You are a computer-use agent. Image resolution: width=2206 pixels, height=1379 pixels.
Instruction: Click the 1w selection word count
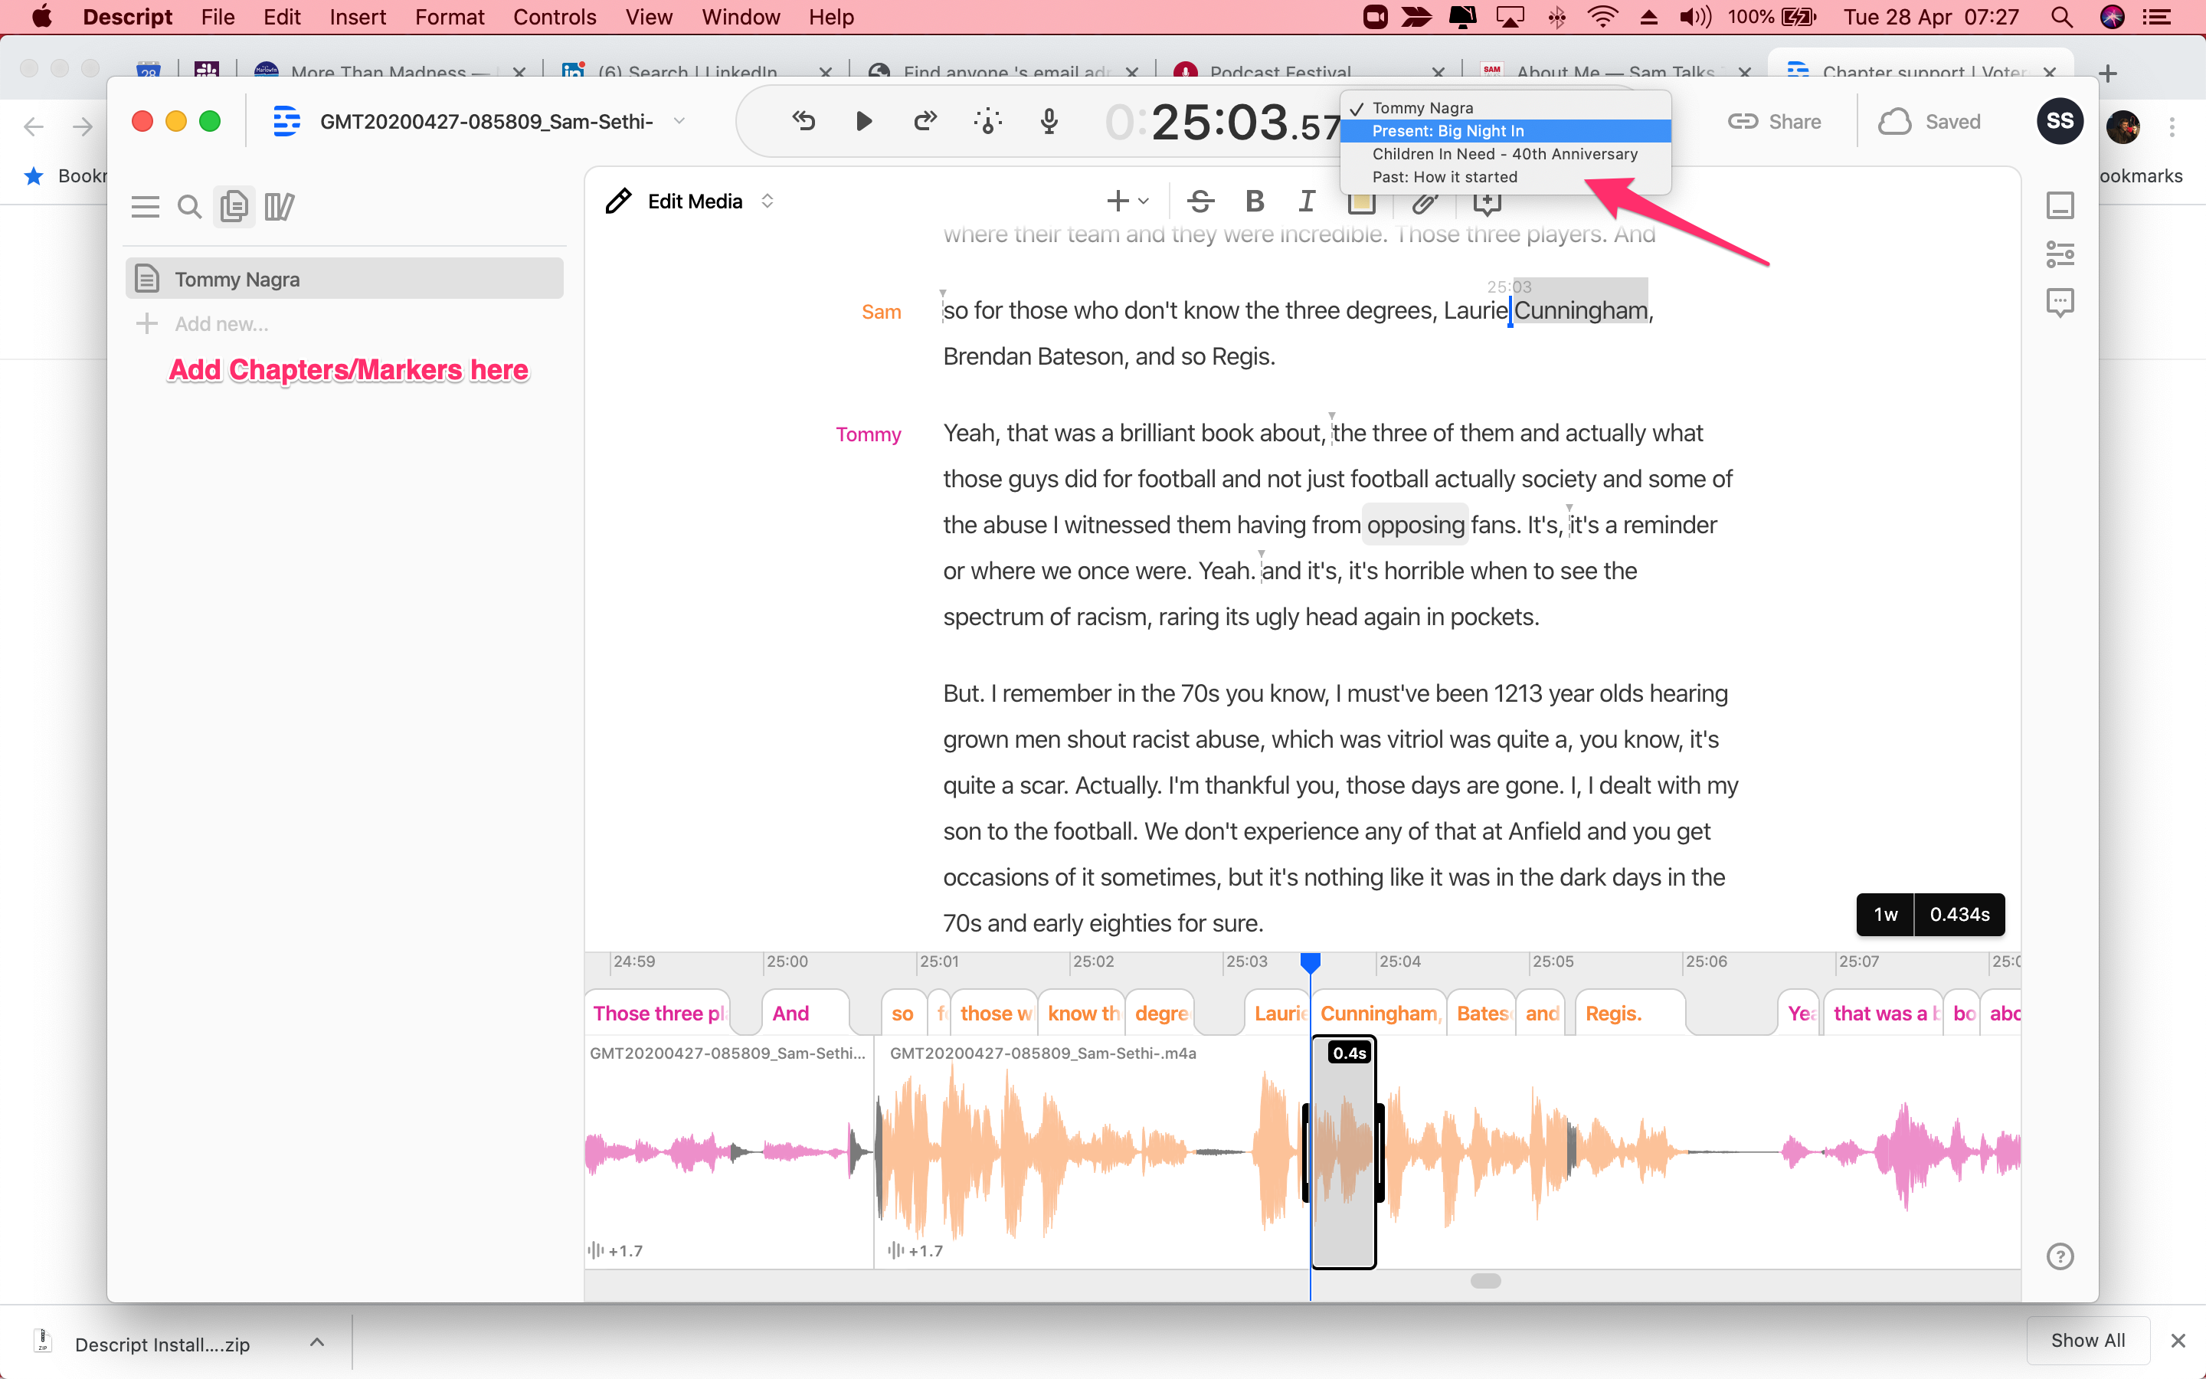click(1885, 915)
